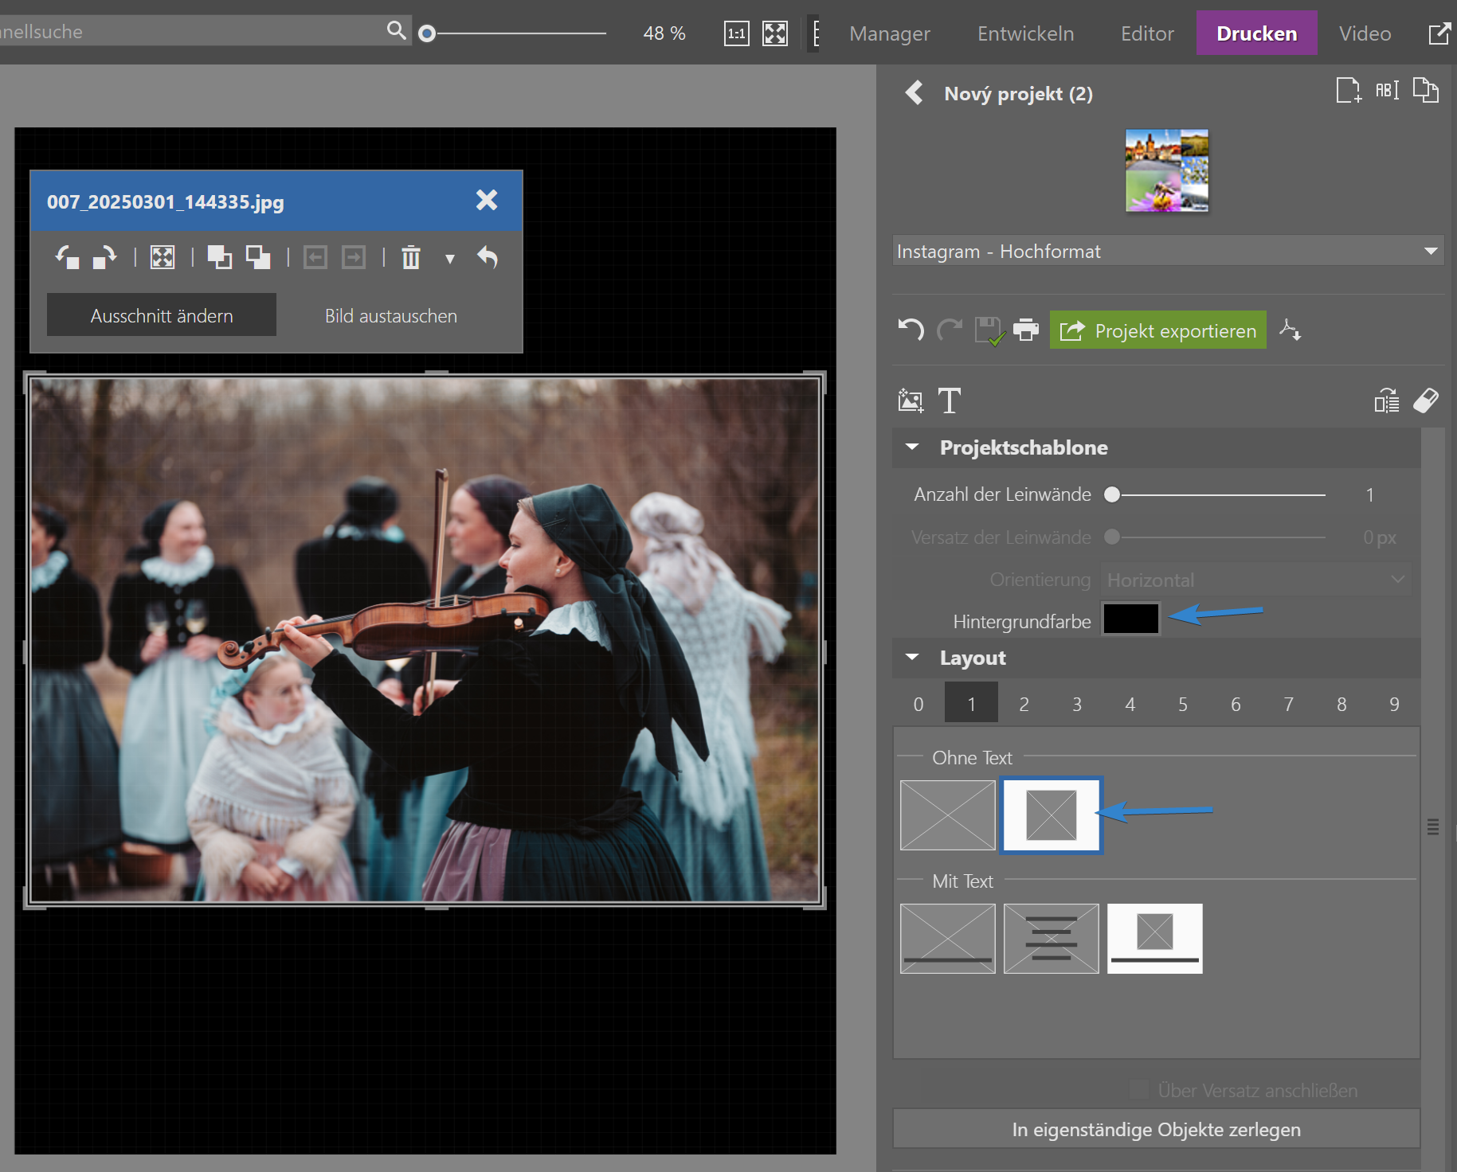This screenshot has width=1457, height=1172.
Task: Collapse the Layout section
Action: 913,658
